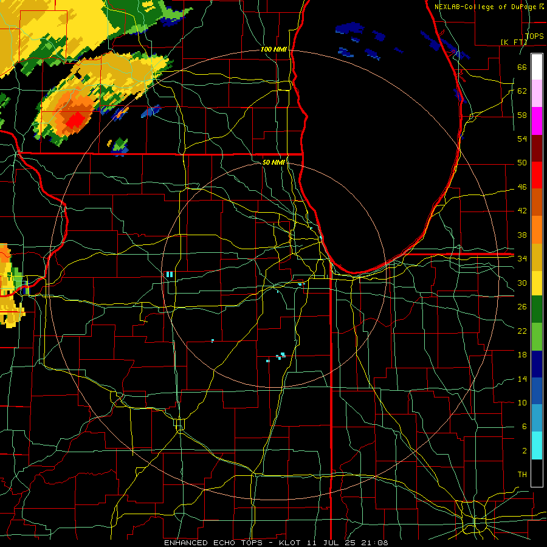The image size is (547, 547).
Task: Click the legend value "10"
Action: tap(522, 402)
